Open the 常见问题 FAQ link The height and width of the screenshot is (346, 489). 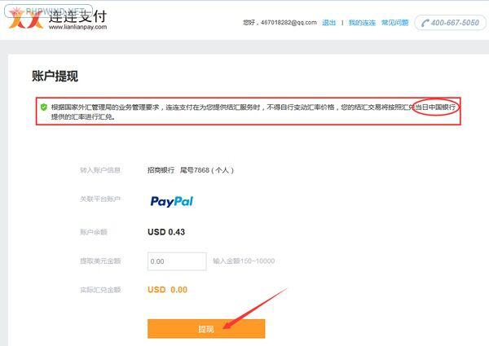click(394, 23)
